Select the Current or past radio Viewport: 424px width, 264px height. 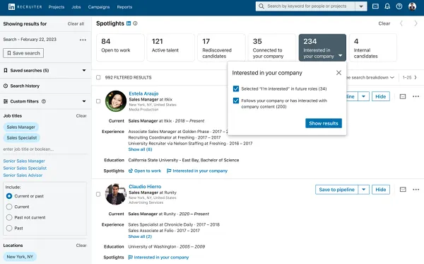click(x=9, y=196)
